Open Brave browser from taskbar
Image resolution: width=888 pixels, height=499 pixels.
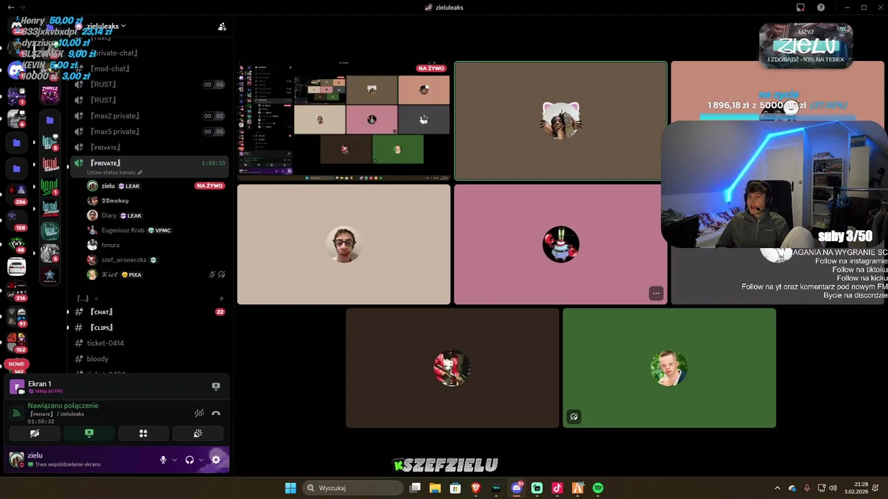click(476, 488)
